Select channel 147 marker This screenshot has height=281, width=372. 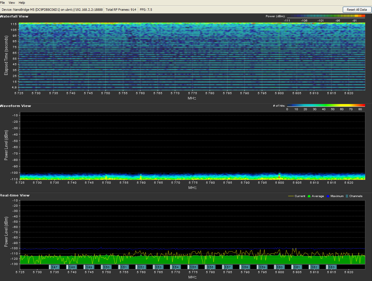(x=54, y=267)
